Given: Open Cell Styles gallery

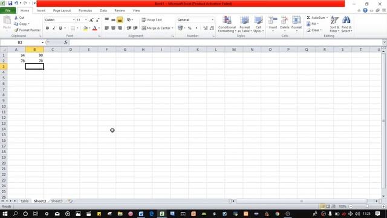Looking at the screenshot, I should pyautogui.click(x=258, y=24).
